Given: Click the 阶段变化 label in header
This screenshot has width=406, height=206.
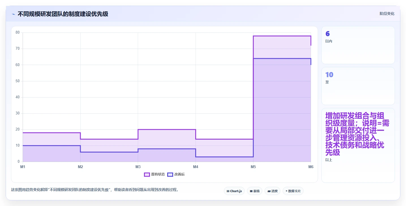Looking at the screenshot, I should 387,14.
